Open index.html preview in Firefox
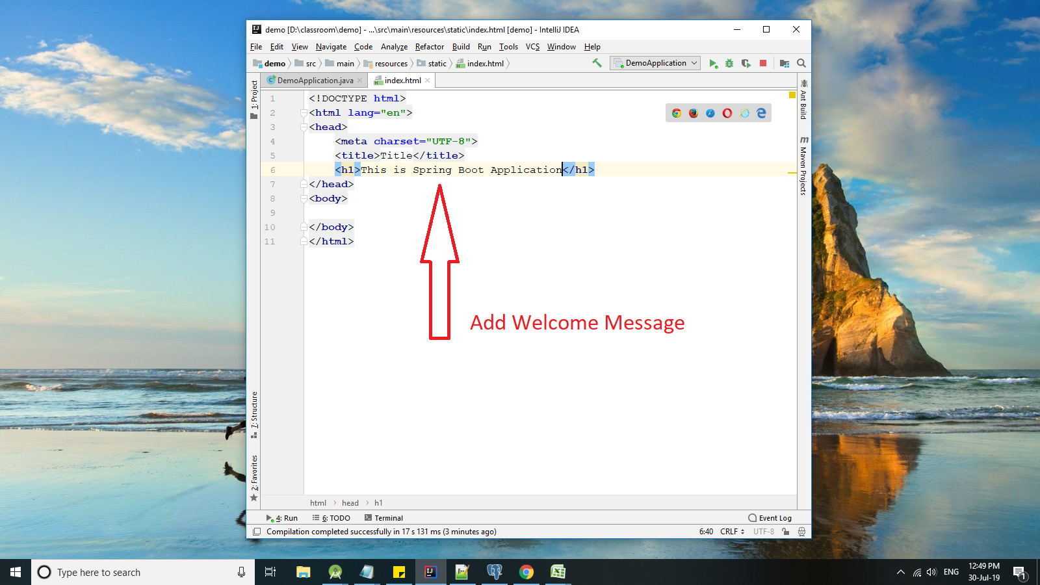The image size is (1040, 585). point(694,113)
